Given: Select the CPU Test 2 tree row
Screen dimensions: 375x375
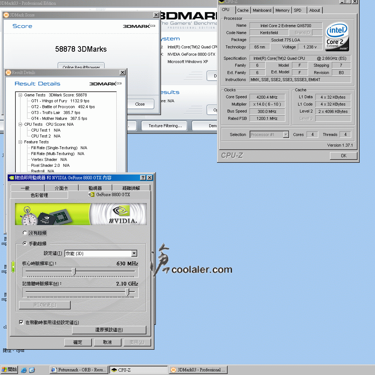Looking at the screenshot, I should [x=46, y=136].
